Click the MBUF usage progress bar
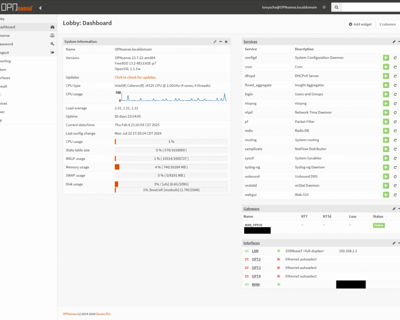Screen dimensions: 400x320 coord(171,159)
